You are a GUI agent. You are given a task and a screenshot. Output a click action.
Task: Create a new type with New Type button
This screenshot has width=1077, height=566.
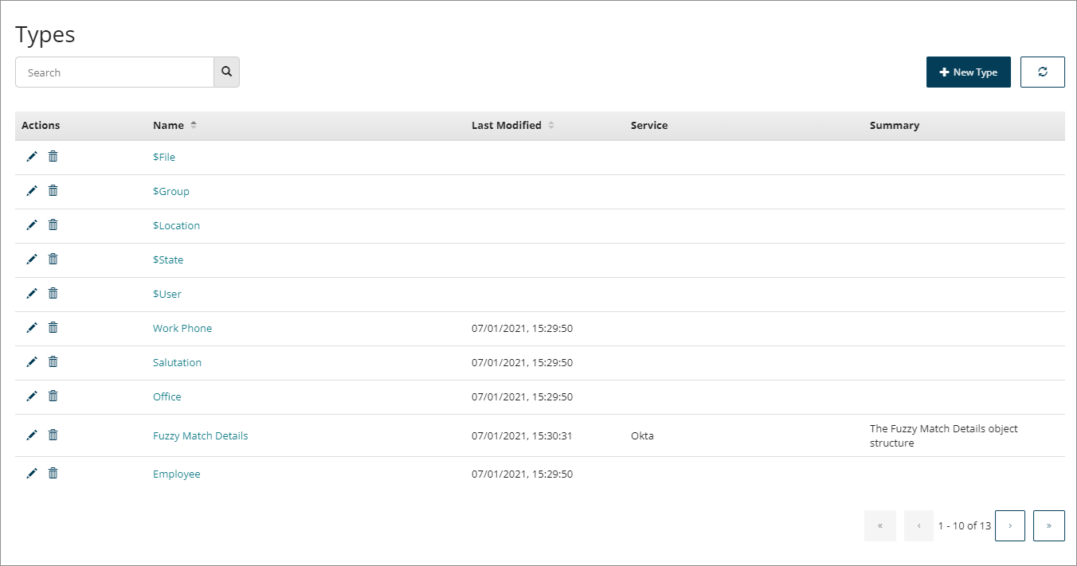pos(969,72)
